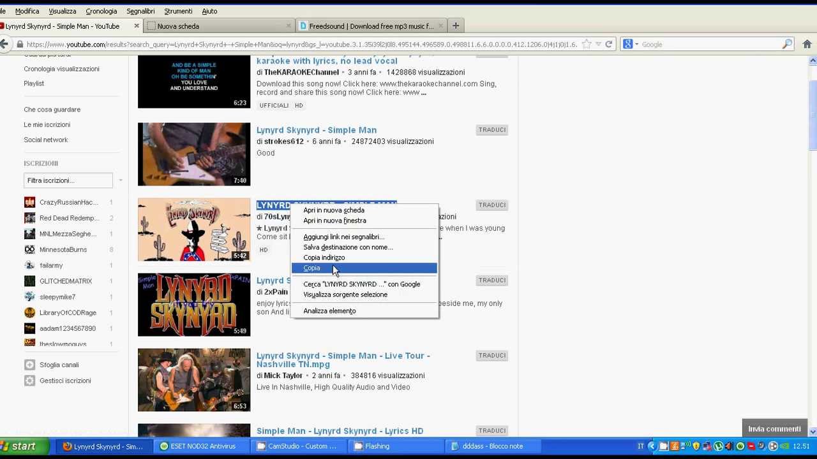
Task: Open the Filtra iscrizioni dropdown arrow
Action: [121, 180]
